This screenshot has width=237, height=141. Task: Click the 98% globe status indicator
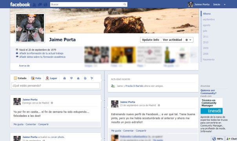(x=217, y=139)
